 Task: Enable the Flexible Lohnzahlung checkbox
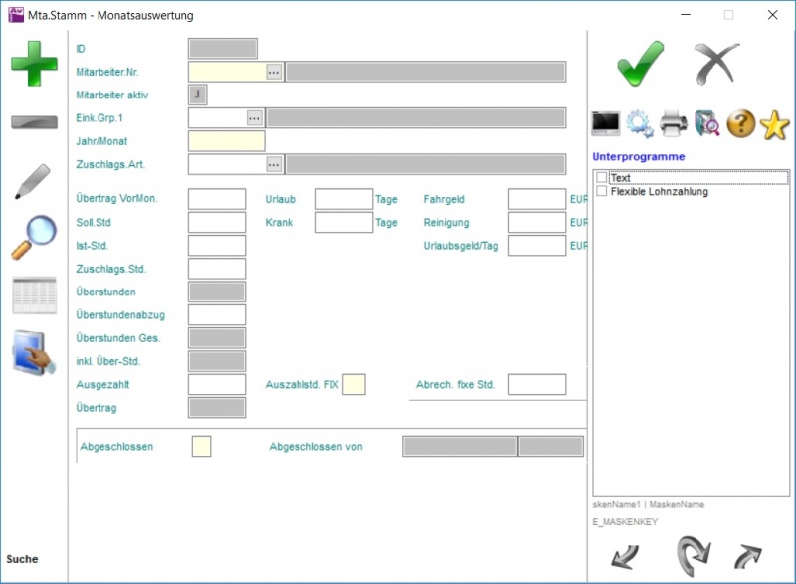click(x=601, y=191)
